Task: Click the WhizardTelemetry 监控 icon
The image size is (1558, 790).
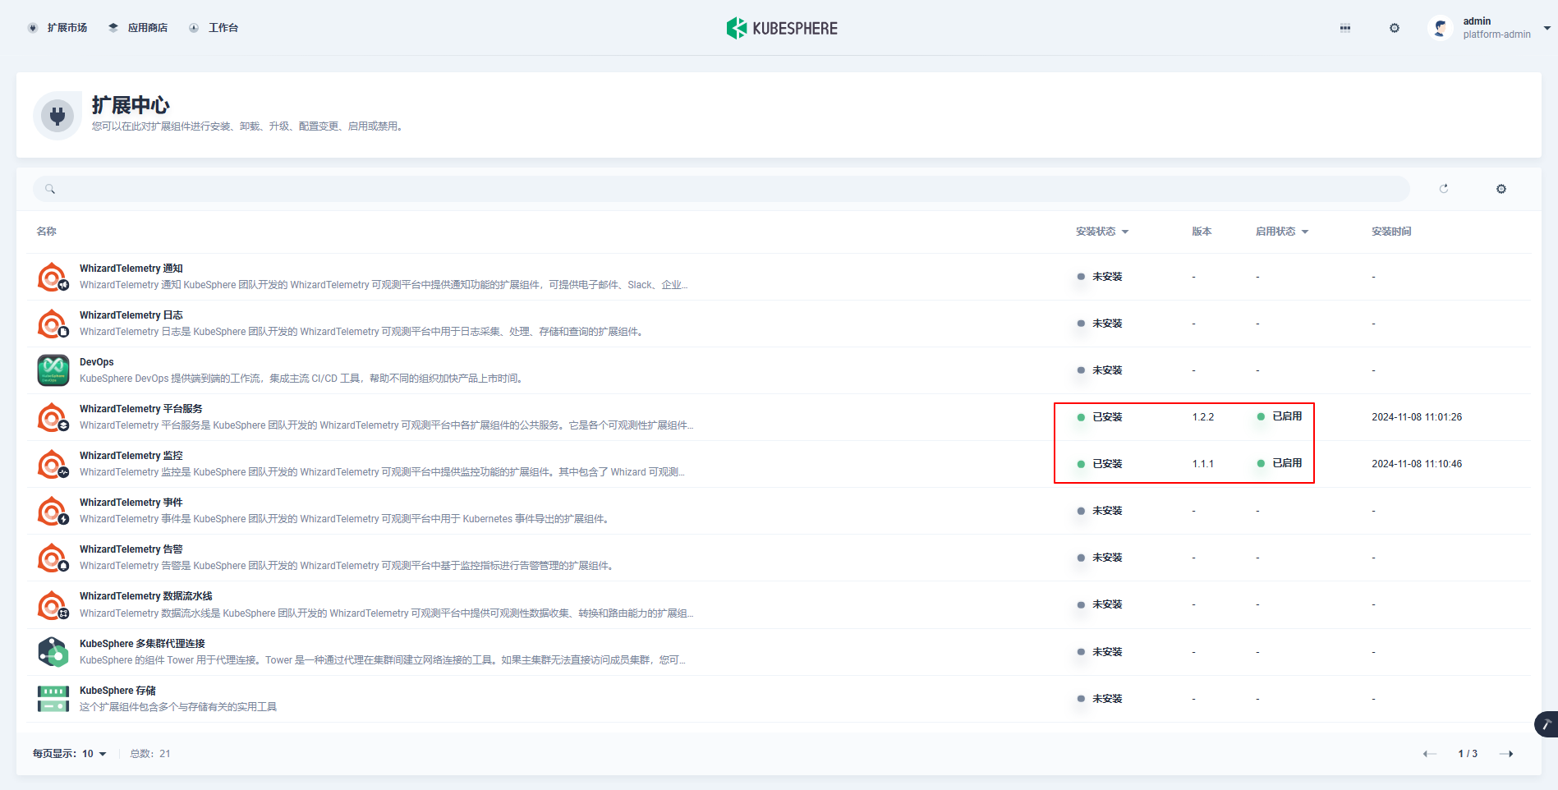Action: tap(53, 464)
